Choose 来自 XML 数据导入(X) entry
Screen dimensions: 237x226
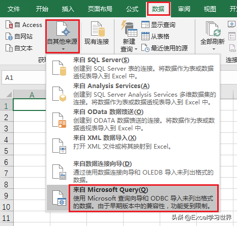133,146
